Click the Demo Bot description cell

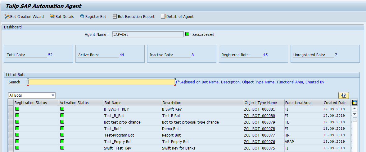click(203, 129)
